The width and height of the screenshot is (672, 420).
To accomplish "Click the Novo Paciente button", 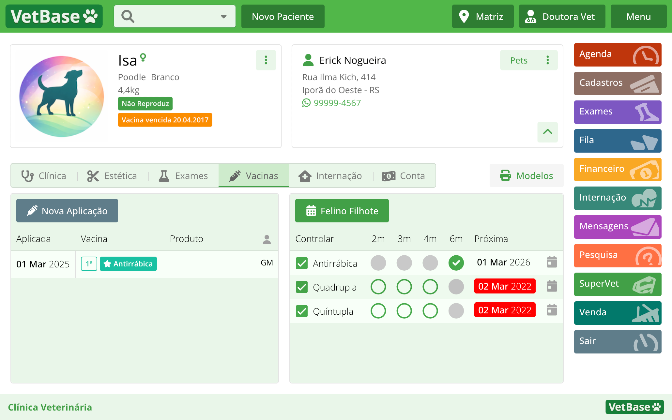I will click(x=283, y=17).
